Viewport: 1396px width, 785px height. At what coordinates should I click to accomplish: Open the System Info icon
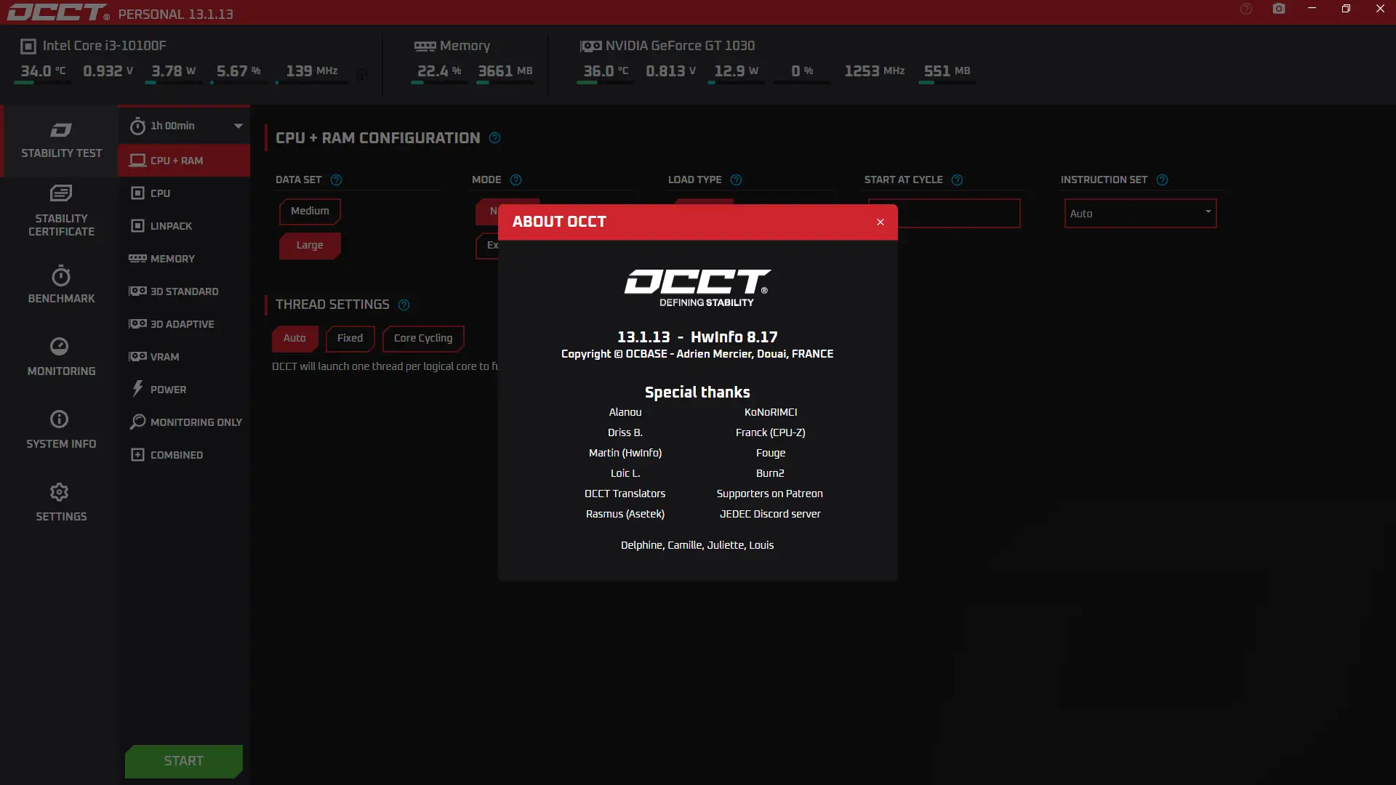pyautogui.click(x=60, y=419)
